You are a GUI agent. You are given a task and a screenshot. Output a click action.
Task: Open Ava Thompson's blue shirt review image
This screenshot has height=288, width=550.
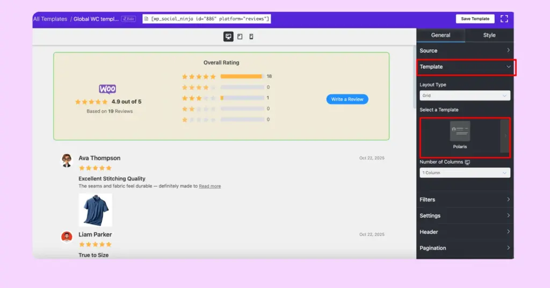(x=96, y=210)
